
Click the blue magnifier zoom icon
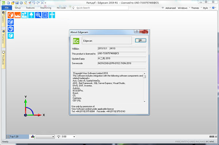coord(38,15)
